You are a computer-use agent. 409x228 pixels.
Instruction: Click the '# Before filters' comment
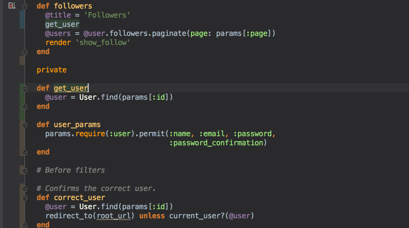pos(71,170)
